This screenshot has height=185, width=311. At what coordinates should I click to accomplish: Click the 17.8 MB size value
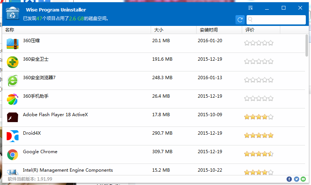point(161,115)
